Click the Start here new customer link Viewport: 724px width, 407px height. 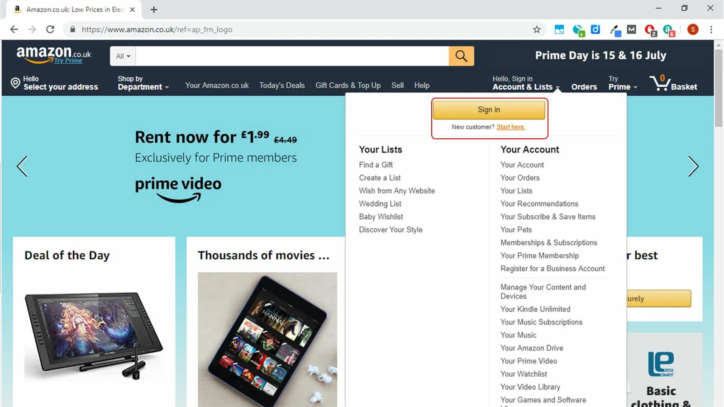[511, 127]
